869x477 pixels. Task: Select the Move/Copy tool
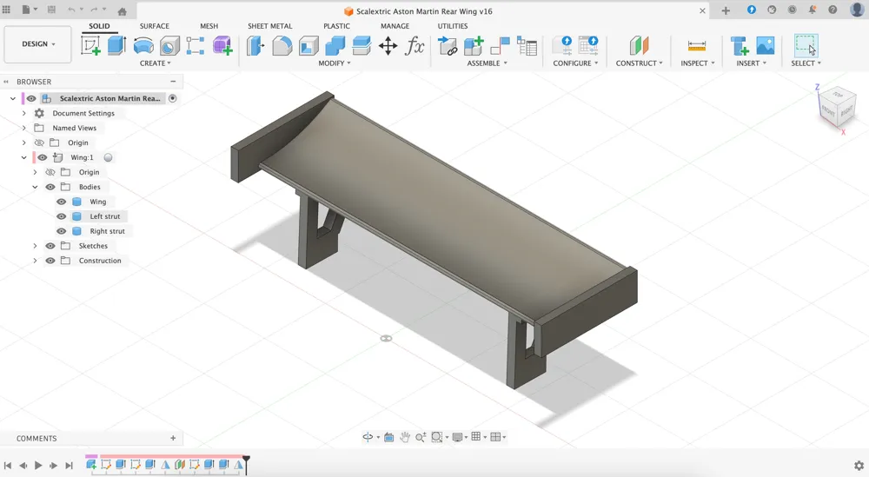[388, 46]
